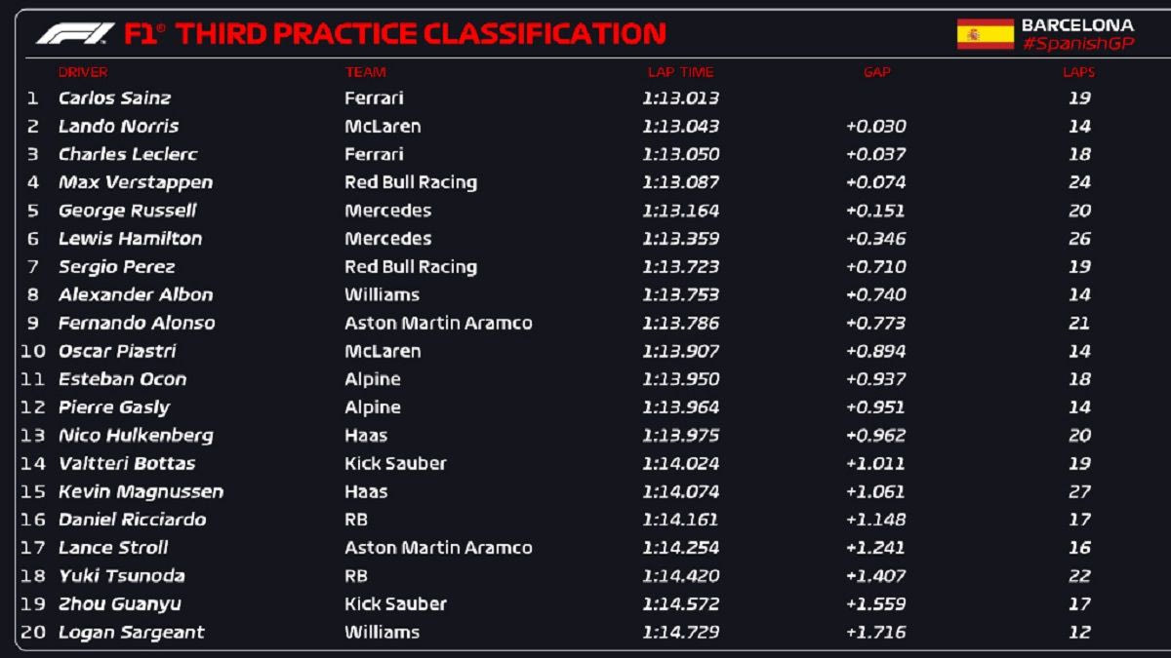The width and height of the screenshot is (1171, 658).
Task: Click Kick Sauber team for Zhou Guanyu
Action: point(395,604)
